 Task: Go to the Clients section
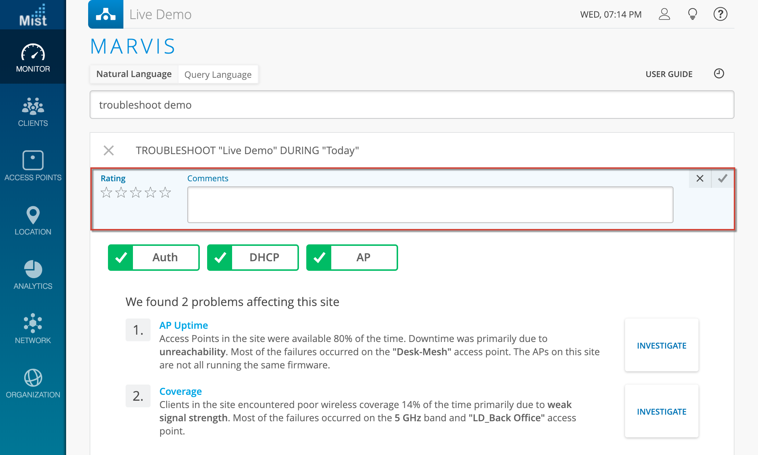click(x=33, y=112)
